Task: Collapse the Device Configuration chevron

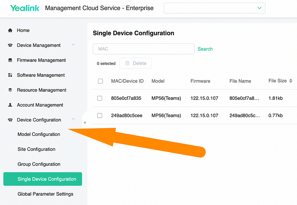Action: (x=73, y=119)
